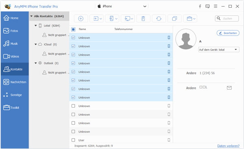Open the feedback chat icon

click(207, 6)
